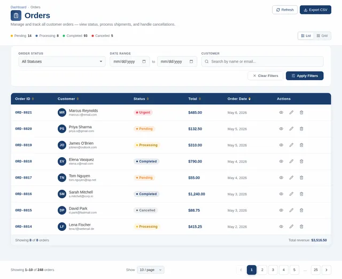The height and width of the screenshot is (279, 342).
Task: Click the Apply Filters button
Action: click(305, 76)
